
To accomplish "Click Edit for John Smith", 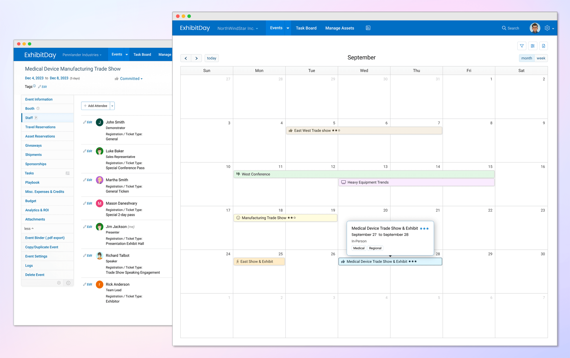I will 88,122.
